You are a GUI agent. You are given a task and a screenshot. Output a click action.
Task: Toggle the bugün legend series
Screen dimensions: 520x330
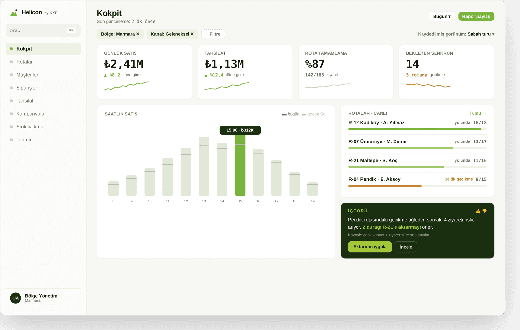pos(291,114)
